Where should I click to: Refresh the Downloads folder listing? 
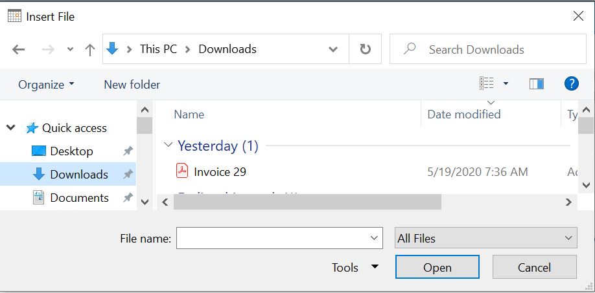(x=366, y=49)
